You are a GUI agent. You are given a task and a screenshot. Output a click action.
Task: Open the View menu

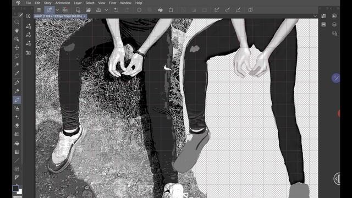102,3
